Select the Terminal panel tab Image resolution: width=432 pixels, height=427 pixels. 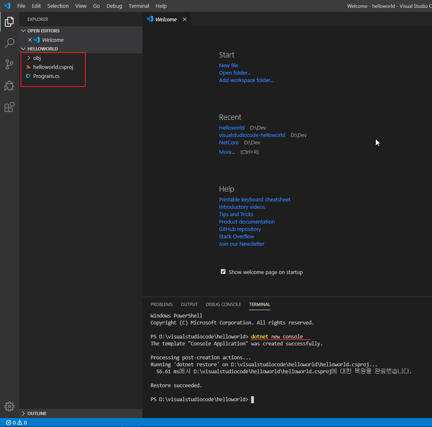pyautogui.click(x=260, y=304)
